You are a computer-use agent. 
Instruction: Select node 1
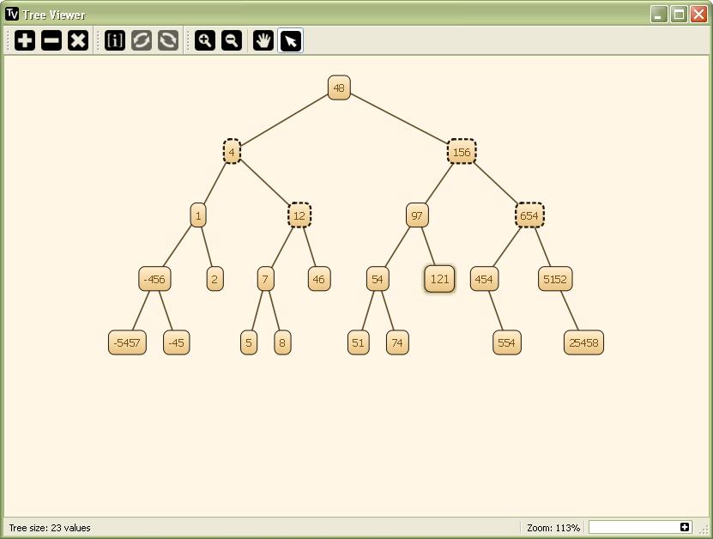click(x=198, y=215)
